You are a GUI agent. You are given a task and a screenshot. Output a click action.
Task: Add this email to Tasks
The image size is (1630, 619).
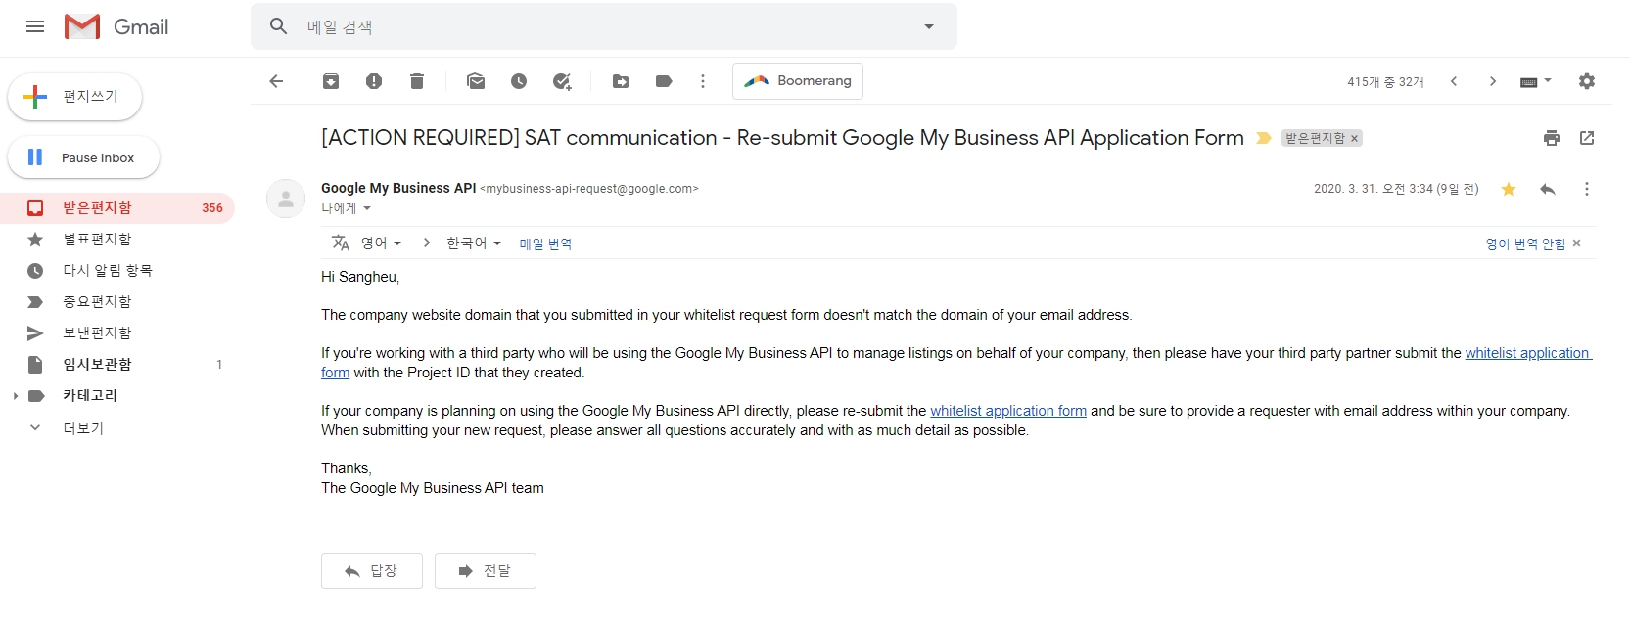tap(562, 81)
